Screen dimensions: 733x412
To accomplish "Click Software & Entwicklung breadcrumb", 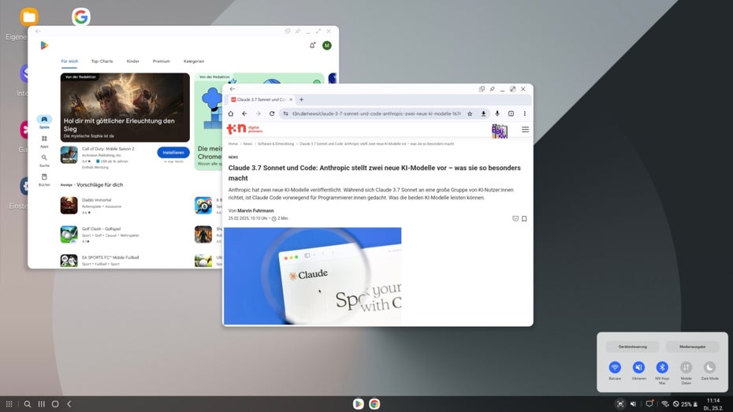I will pyautogui.click(x=276, y=144).
